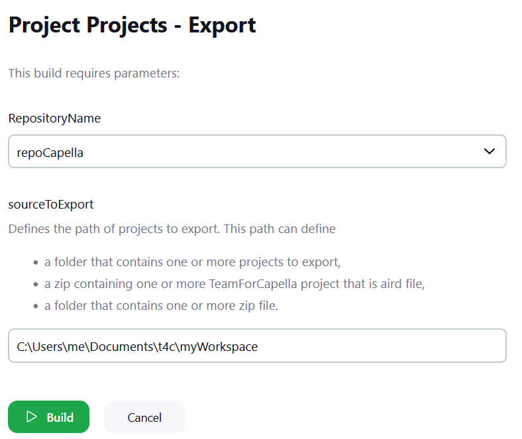Open the RepositoryName dropdown
The width and height of the screenshot is (522, 439).
pos(257,152)
